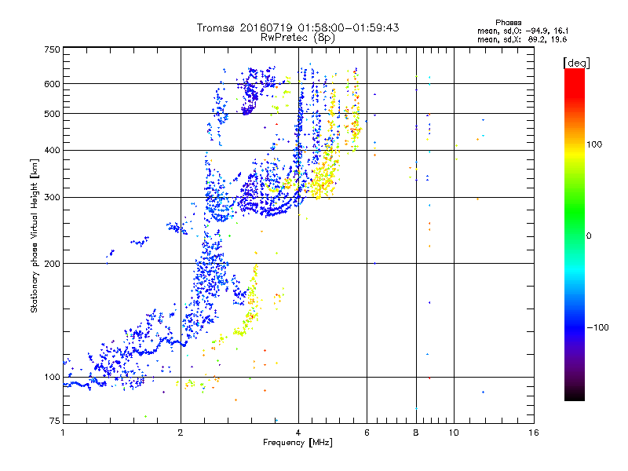The image size is (628, 471).
Task: Click the "100" height axis tick label
Action: (52, 378)
